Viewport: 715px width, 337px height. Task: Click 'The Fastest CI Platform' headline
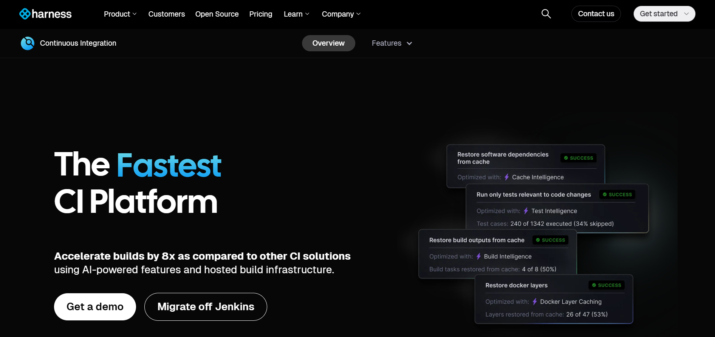[x=138, y=183]
